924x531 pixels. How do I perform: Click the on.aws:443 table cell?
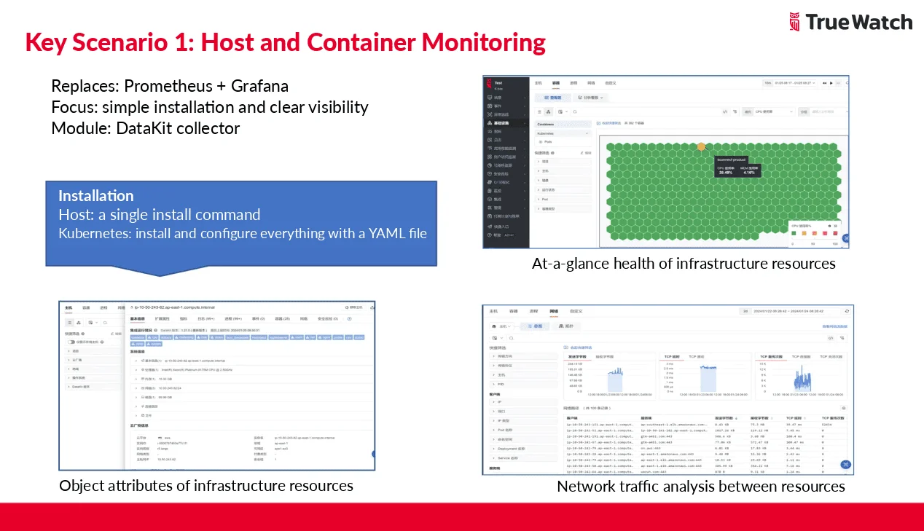[x=651, y=448]
